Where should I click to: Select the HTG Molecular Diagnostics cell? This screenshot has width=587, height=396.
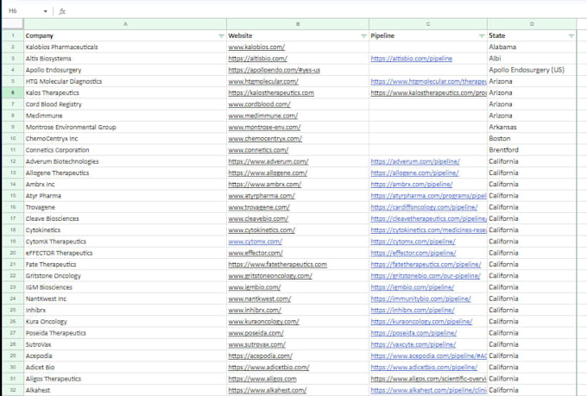[125, 81]
